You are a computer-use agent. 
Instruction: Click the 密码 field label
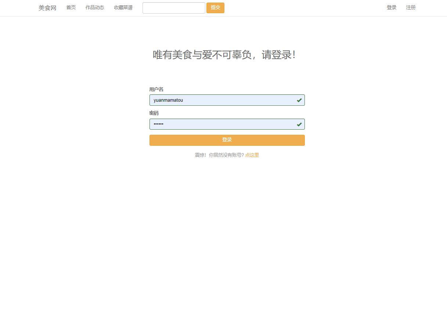pyautogui.click(x=154, y=113)
